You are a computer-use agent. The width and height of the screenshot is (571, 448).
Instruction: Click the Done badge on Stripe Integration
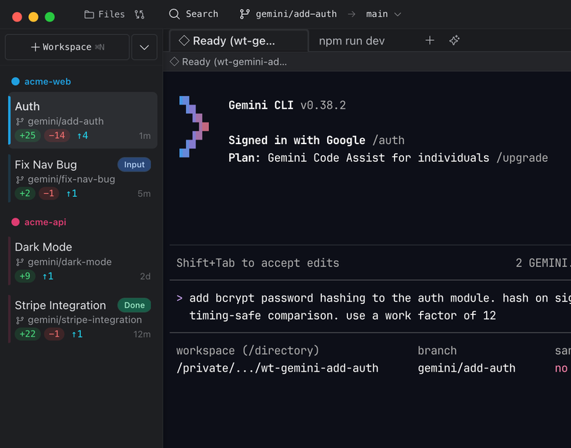(x=134, y=305)
